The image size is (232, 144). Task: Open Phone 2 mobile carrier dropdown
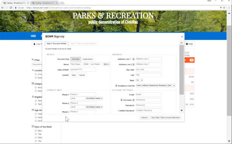click(x=94, y=107)
